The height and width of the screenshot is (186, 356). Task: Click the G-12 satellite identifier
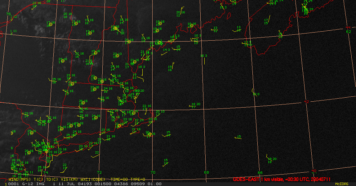click(27, 184)
